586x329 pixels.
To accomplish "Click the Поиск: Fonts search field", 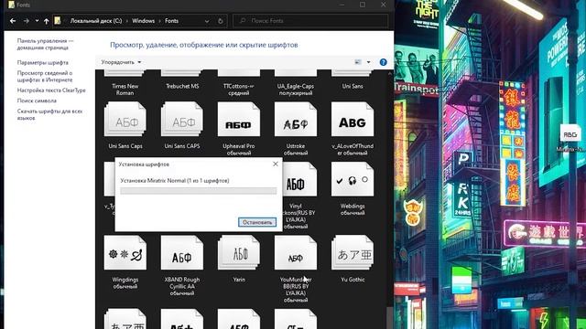I will pyautogui.click(x=310, y=21).
